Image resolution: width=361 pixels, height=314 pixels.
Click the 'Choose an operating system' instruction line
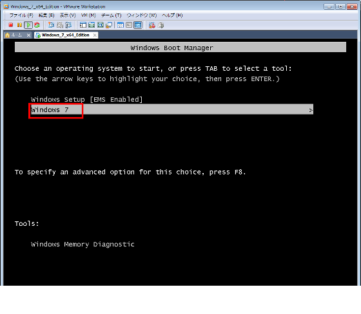click(153, 68)
